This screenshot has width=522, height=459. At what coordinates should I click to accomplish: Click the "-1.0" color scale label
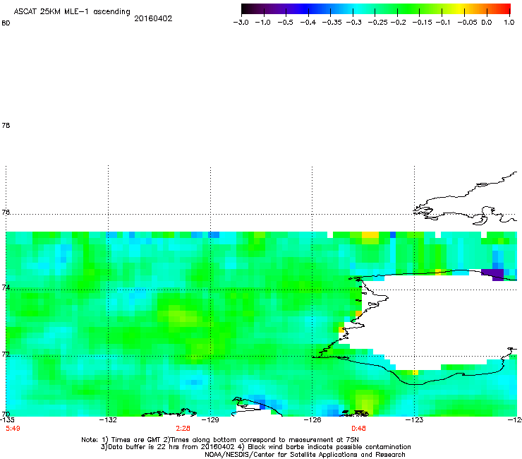click(x=263, y=23)
